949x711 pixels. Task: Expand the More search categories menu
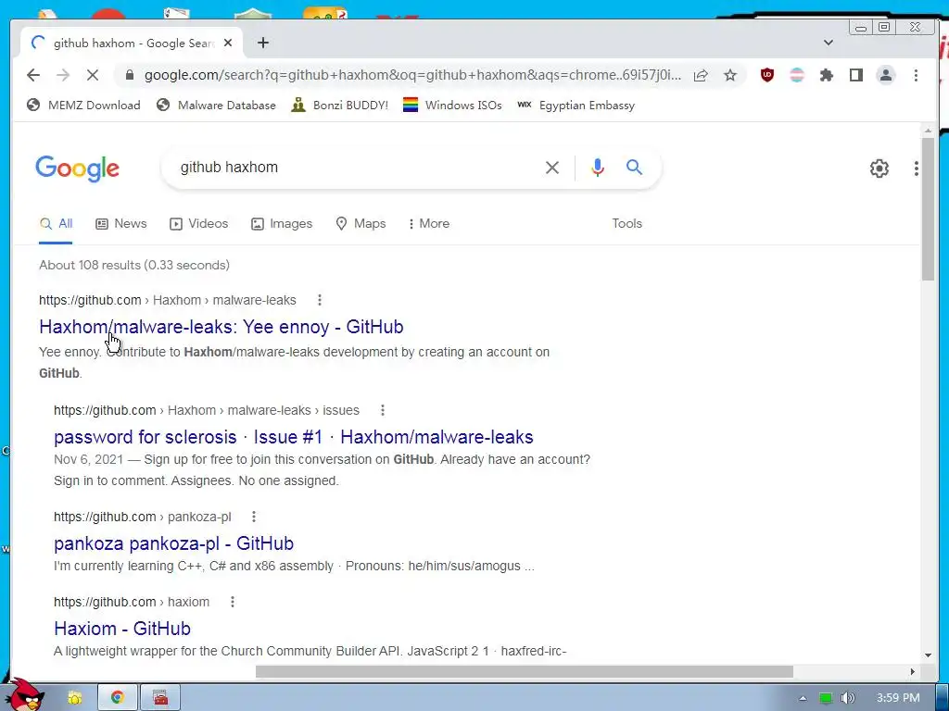(429, 224)
